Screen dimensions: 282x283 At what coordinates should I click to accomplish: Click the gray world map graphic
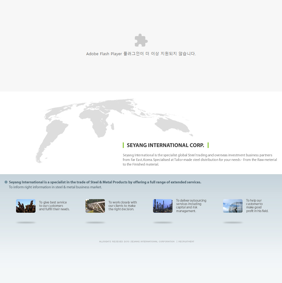coord(114,131)
